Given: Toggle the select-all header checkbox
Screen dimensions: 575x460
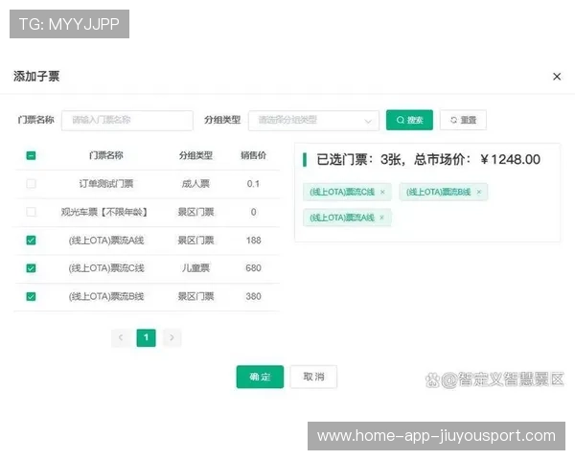Looking at the screenshot, I should pyautogui.click(x=32, y=155).
